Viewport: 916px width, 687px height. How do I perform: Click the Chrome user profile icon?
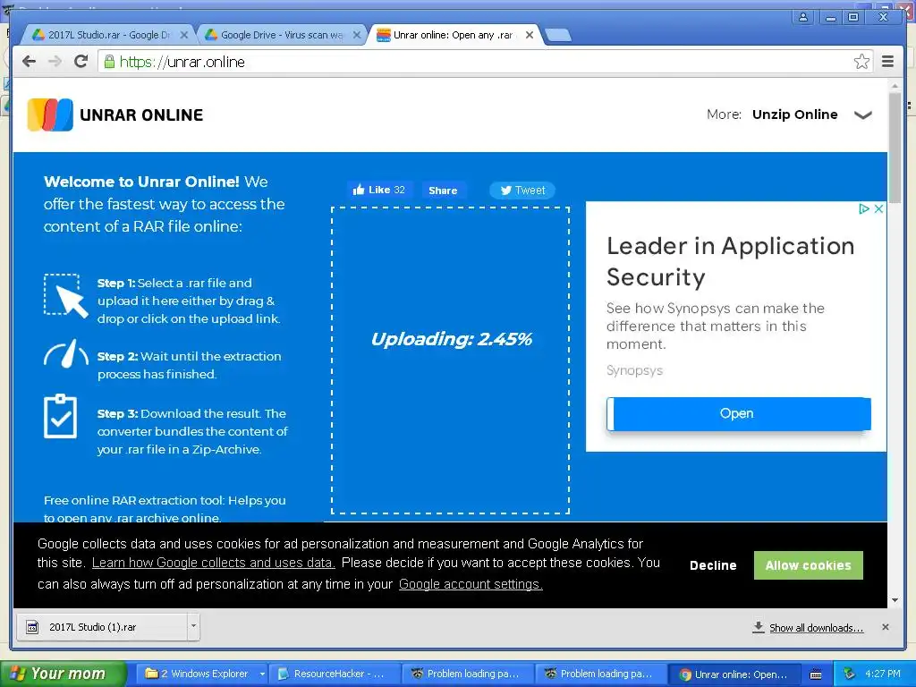tap(803, 17)
